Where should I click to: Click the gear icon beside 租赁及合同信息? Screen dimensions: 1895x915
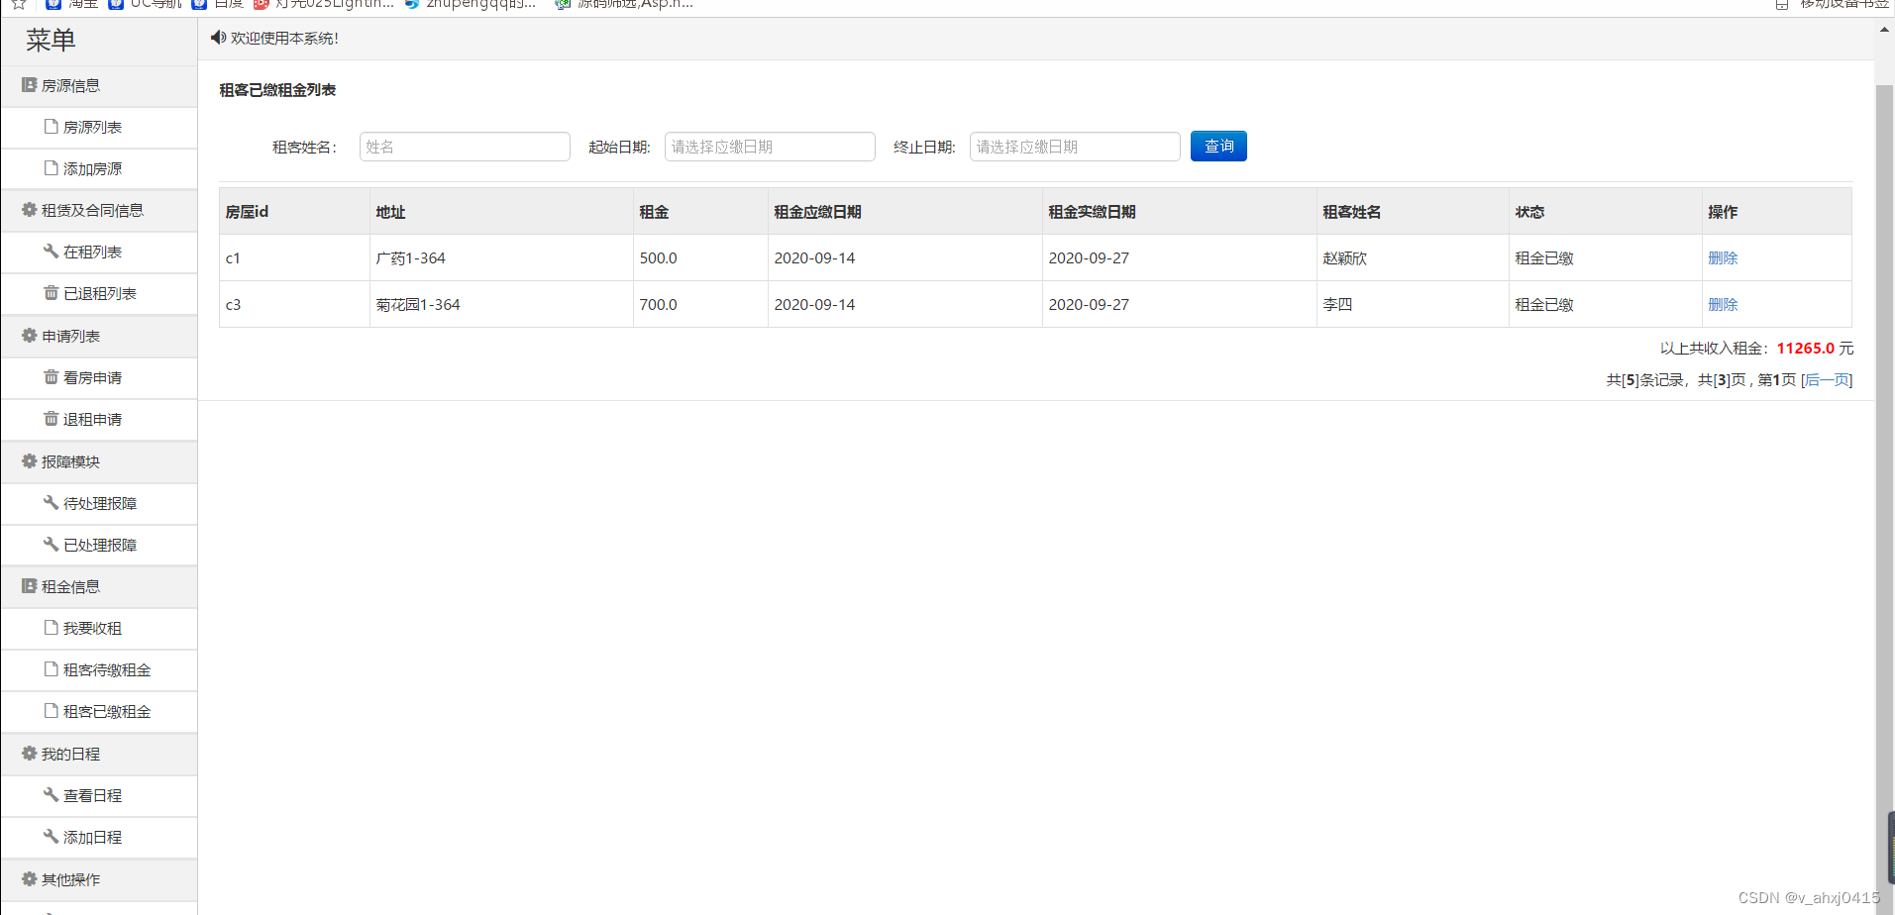point(29,210)
